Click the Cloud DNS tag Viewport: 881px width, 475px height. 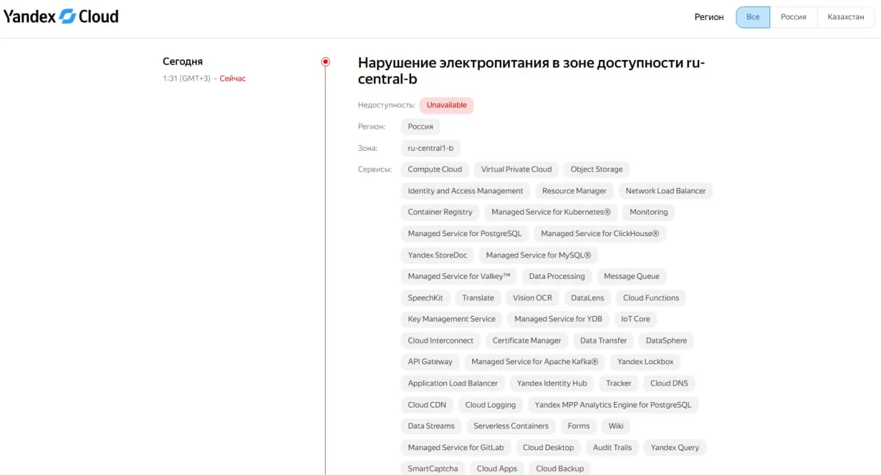669,383
